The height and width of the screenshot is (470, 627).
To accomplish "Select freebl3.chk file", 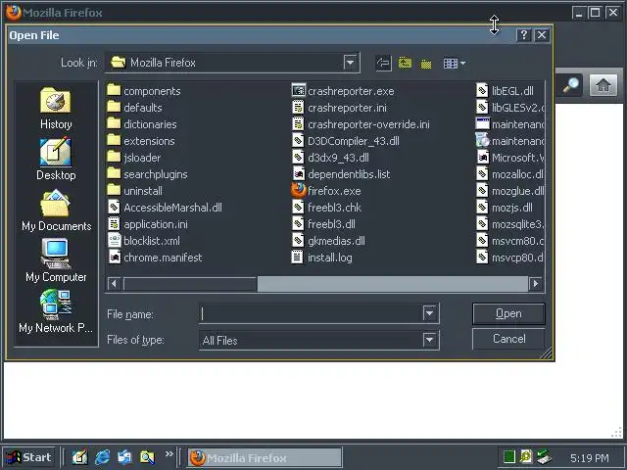I will click(326, 208).
